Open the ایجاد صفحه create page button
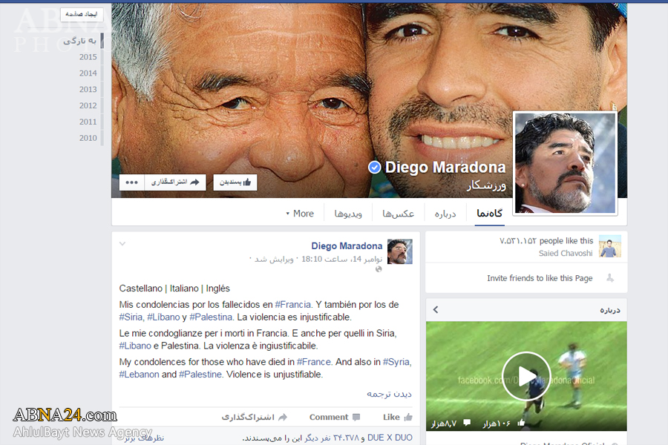Viewport: 668px width, 445px height. pos(82,14)
